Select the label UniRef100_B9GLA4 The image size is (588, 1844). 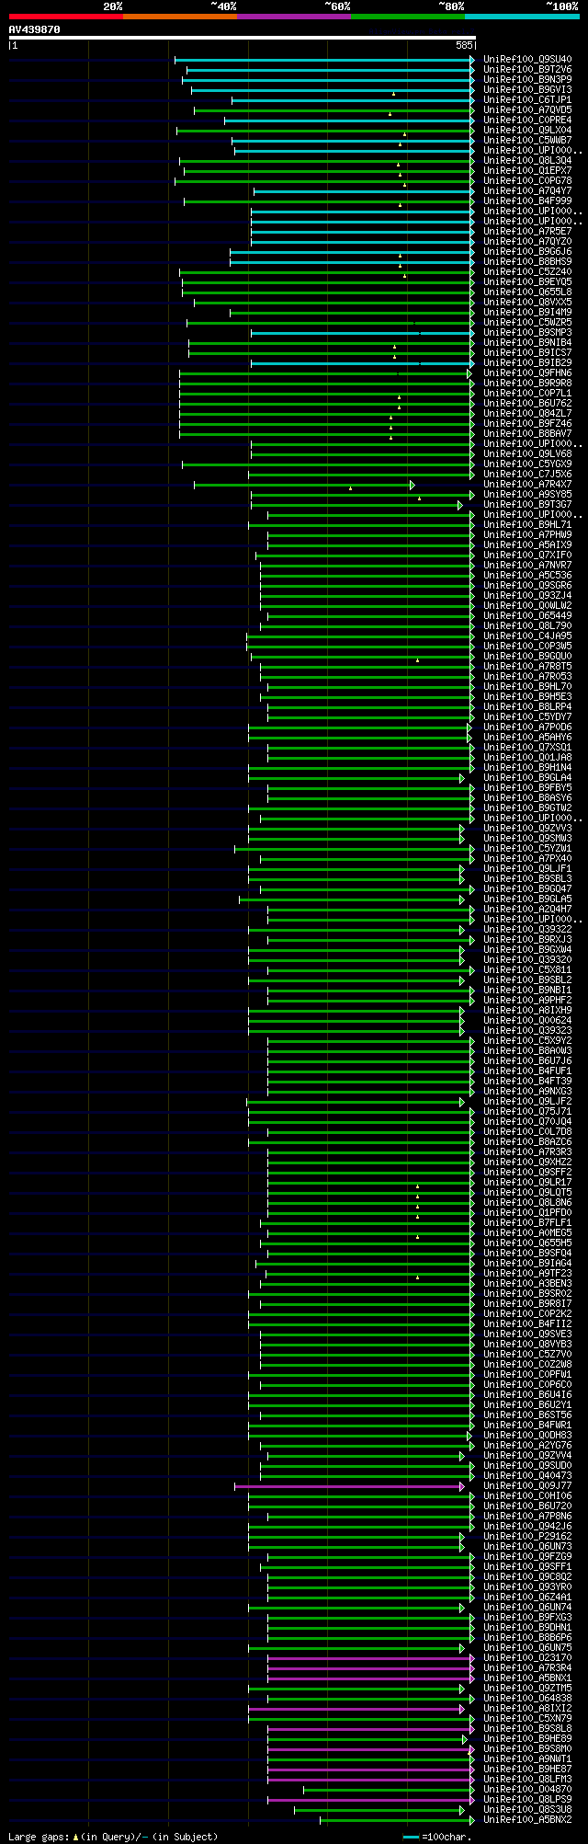tap(527, 777)
